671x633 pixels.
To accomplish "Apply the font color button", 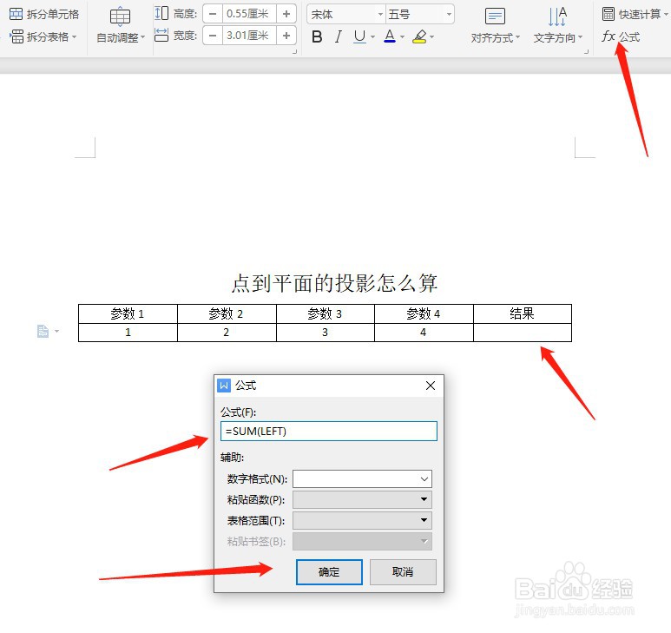I will click(x=390, y=36).
